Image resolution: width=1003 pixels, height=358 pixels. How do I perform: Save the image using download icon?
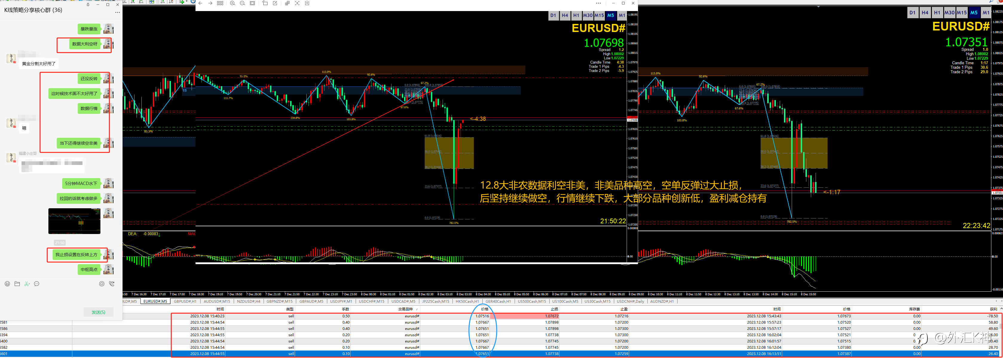[x=307, y=3]
